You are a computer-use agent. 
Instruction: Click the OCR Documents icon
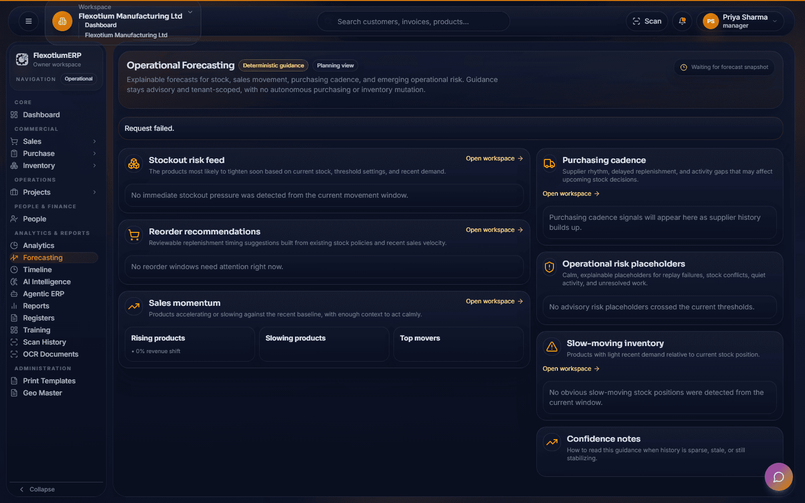coord(14,354)
